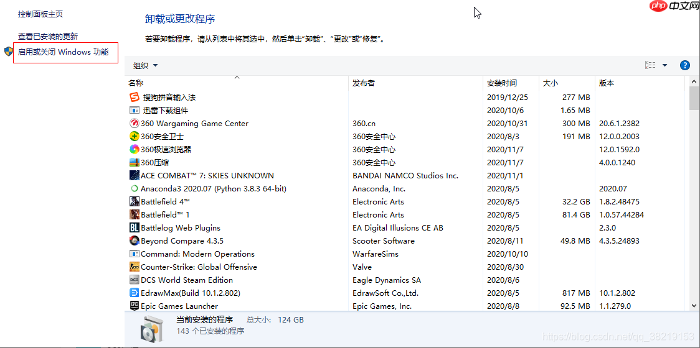
Task: Click the Anaconda3 green circle icon
Action: pyautogui.click(x=135, y=188)
